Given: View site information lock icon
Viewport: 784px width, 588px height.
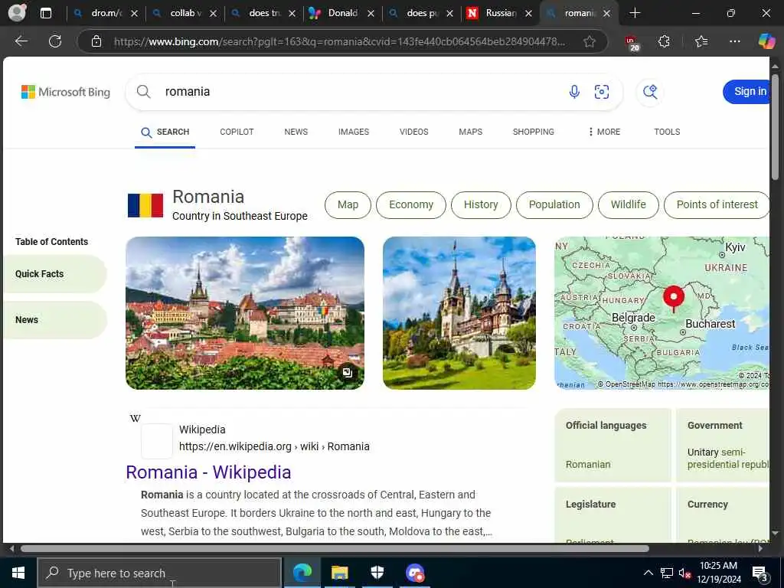Looking at the screenshot, I should click(96, 41).
